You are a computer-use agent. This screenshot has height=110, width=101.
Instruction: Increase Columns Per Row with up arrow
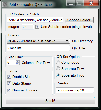pos(17,62)
